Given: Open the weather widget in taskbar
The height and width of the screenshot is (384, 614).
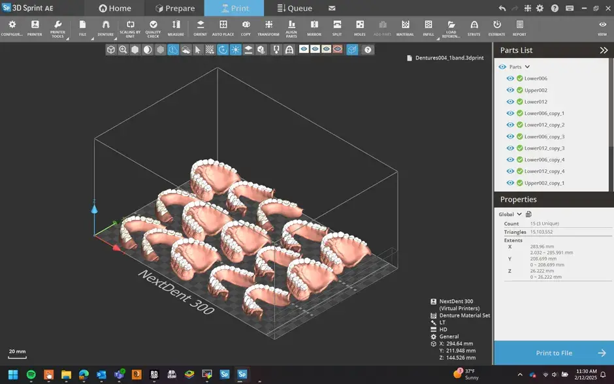Looking at the screenshot, I should [466, 374].
